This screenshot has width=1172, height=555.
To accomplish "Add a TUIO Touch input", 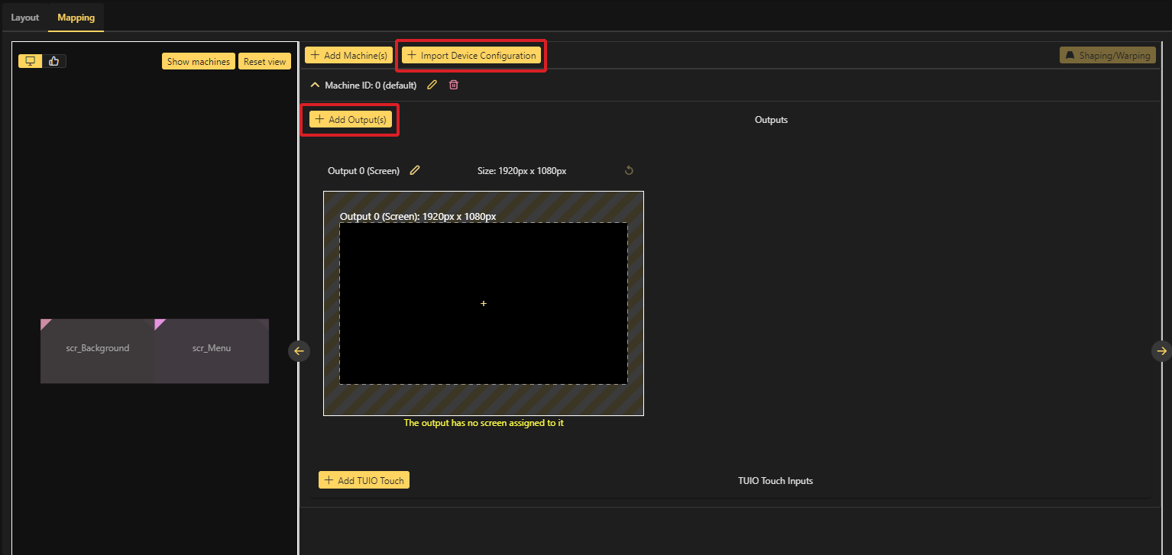I will (364, 480).
